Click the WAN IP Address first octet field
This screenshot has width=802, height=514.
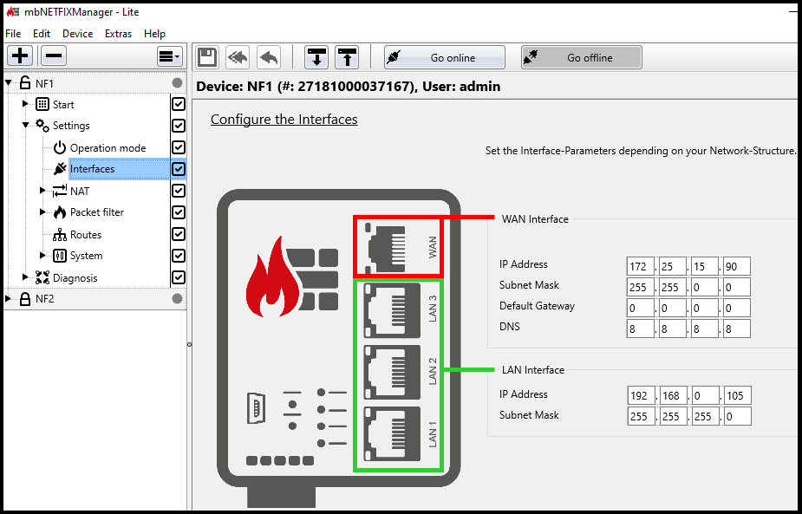tap(640, 266)
